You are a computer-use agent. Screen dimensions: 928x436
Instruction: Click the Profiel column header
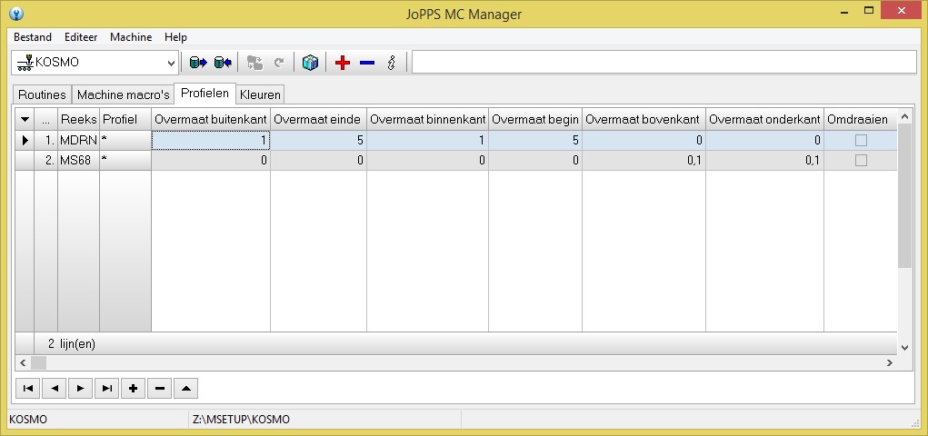pyautogui.click(x=125, y=120)
